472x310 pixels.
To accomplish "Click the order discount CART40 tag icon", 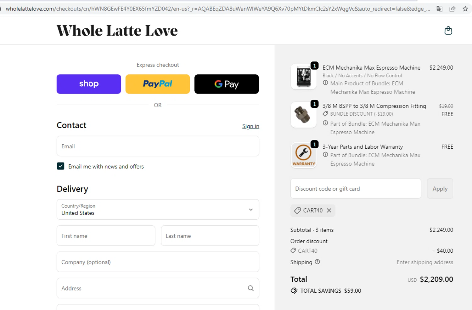I will (x=293, y=250).
